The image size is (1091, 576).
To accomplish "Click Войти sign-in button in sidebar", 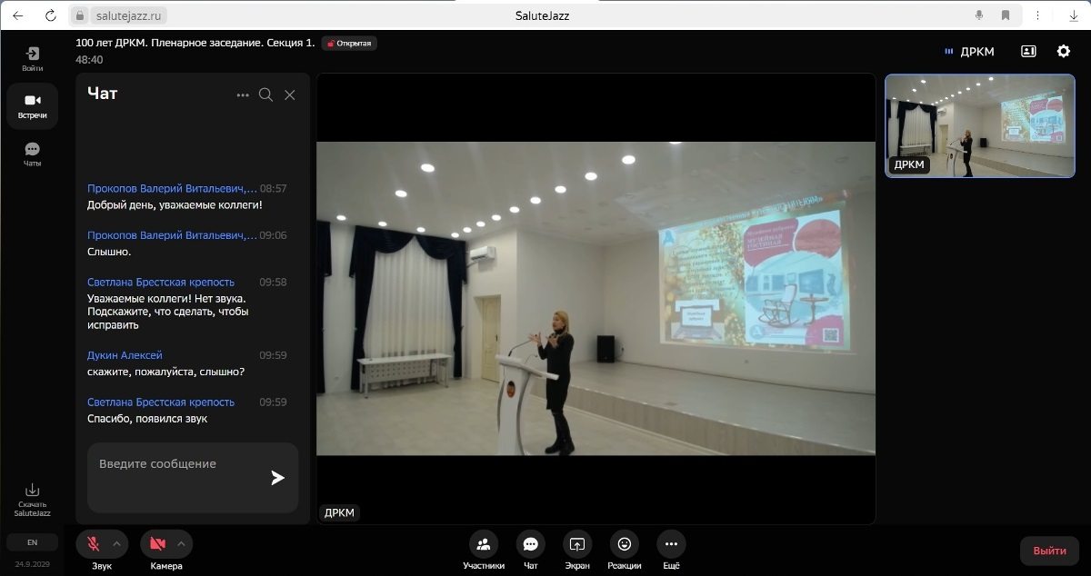I will pyautogui.click(x=33, y=58).
